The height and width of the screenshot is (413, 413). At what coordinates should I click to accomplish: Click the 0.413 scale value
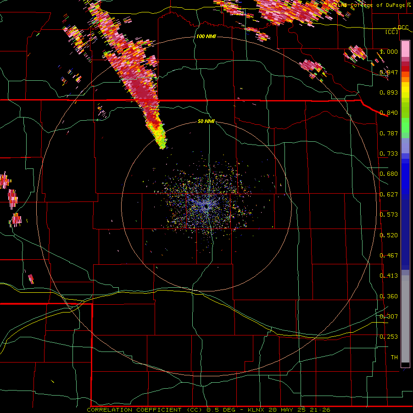pos(389,276)
